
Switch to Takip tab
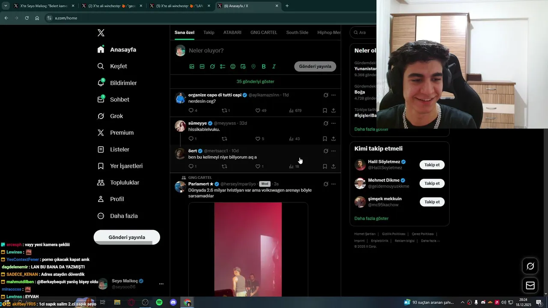[x=209, y=33]
